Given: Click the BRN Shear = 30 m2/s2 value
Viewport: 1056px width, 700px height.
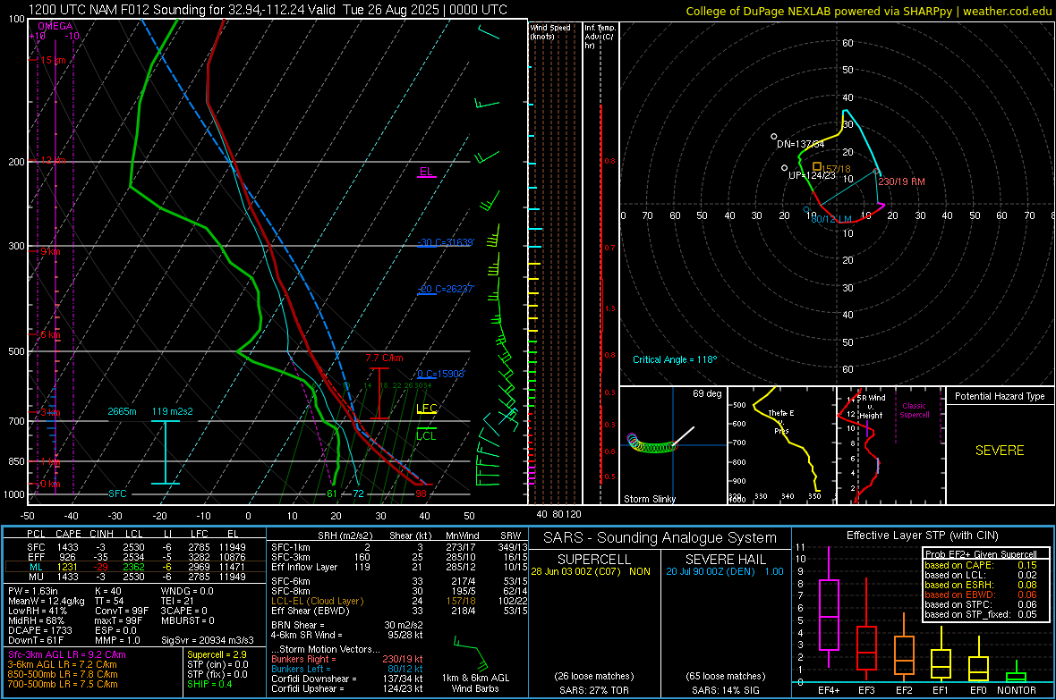Looking at the screenshot, I should click(347, 625).
